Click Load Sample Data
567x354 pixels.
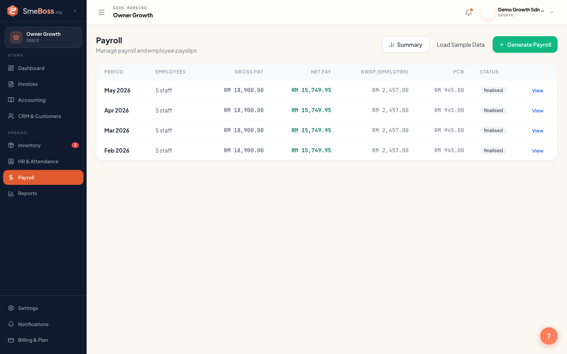click(461, 44)
